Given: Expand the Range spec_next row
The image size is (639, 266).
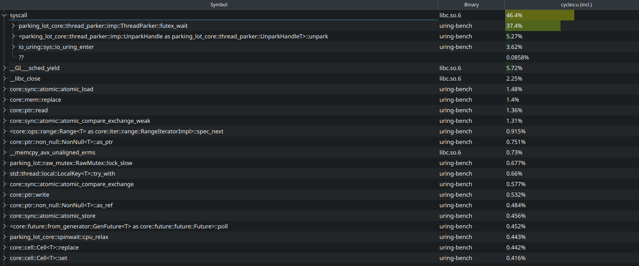Looking at the screenshot, I should pos(4,131).
